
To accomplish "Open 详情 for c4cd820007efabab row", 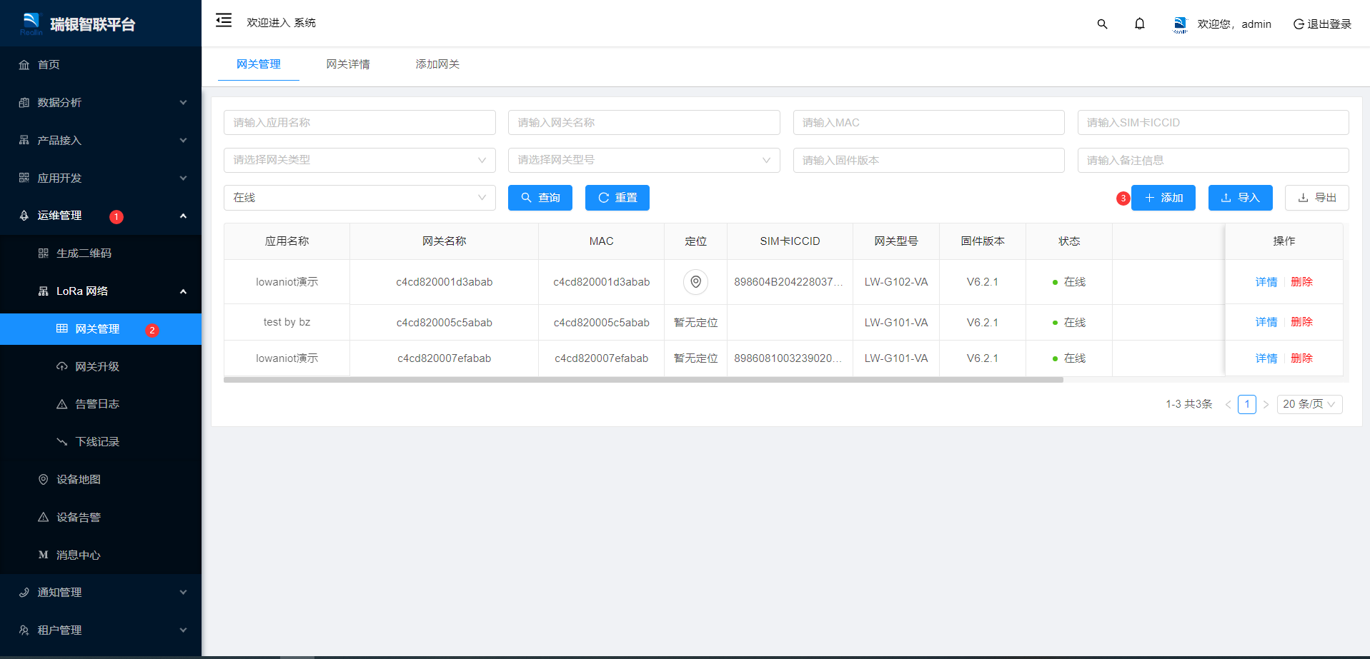I will point(1266,358).
